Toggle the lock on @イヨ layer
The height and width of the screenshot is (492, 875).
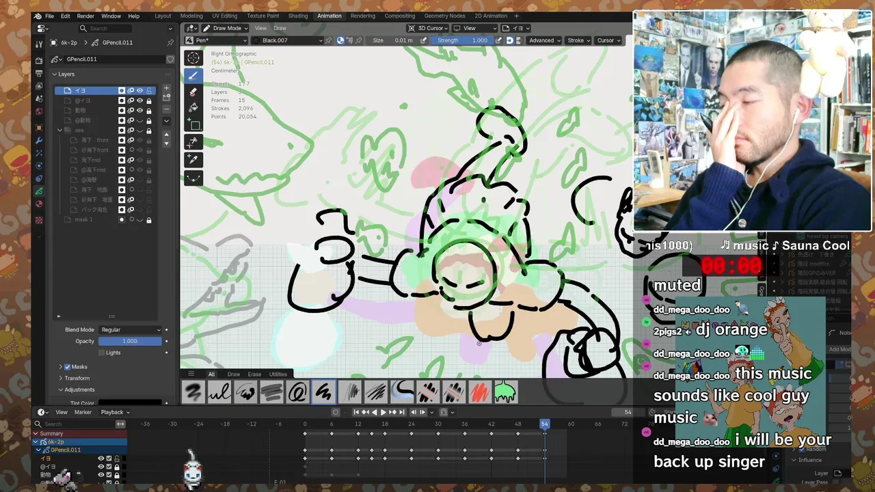pos(149,100)
